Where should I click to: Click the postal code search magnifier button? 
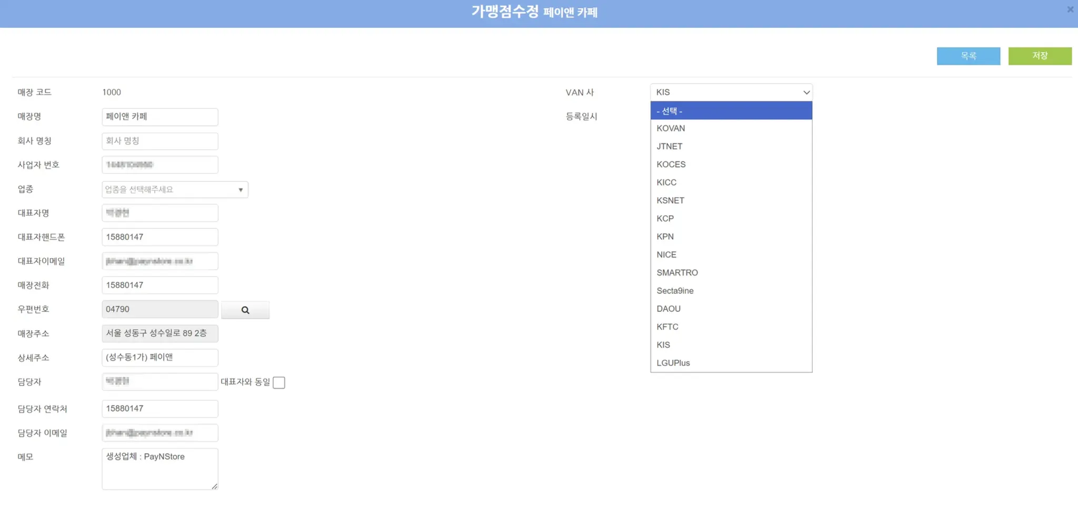click(x=245, y=310)
